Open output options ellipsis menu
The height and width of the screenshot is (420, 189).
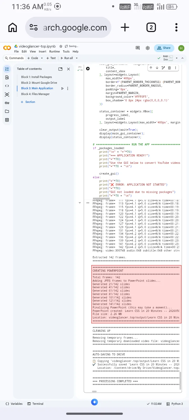[x=88, y=203]
